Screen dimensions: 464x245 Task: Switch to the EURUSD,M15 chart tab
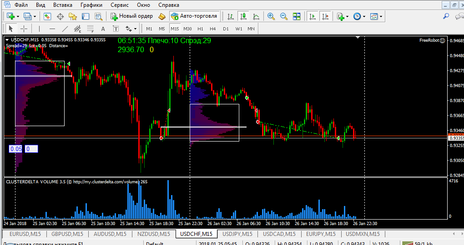pyautogui.click(x=25, y=234)
